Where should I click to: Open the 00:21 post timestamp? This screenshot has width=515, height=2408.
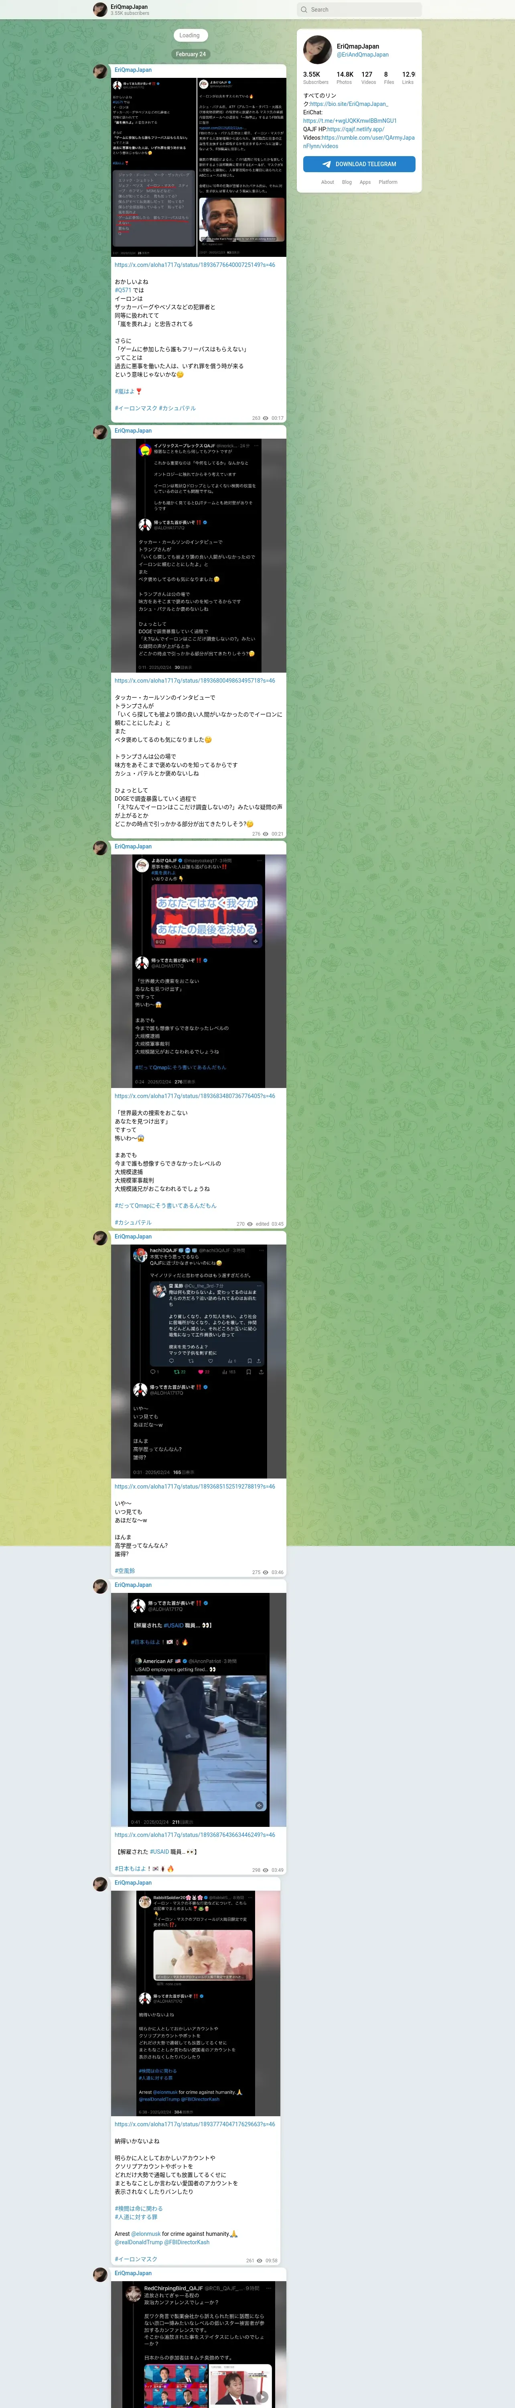[278, 834]
